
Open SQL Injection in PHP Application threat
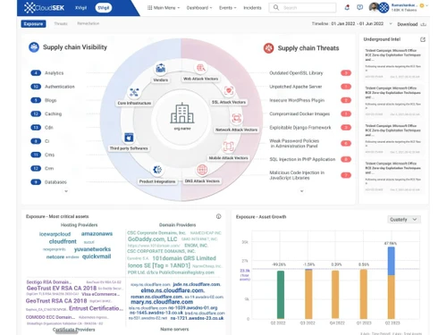(x=302, y=159)
